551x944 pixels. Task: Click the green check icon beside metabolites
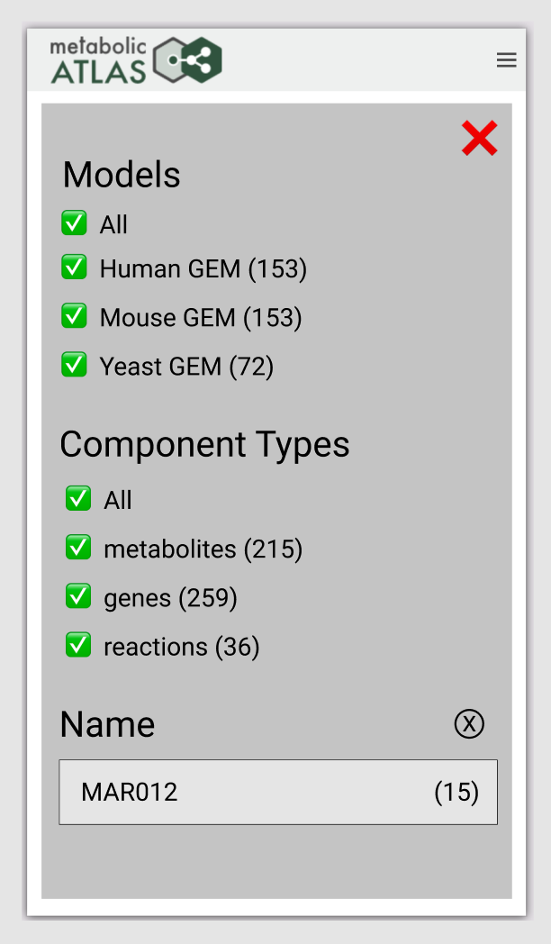[77, 547]
